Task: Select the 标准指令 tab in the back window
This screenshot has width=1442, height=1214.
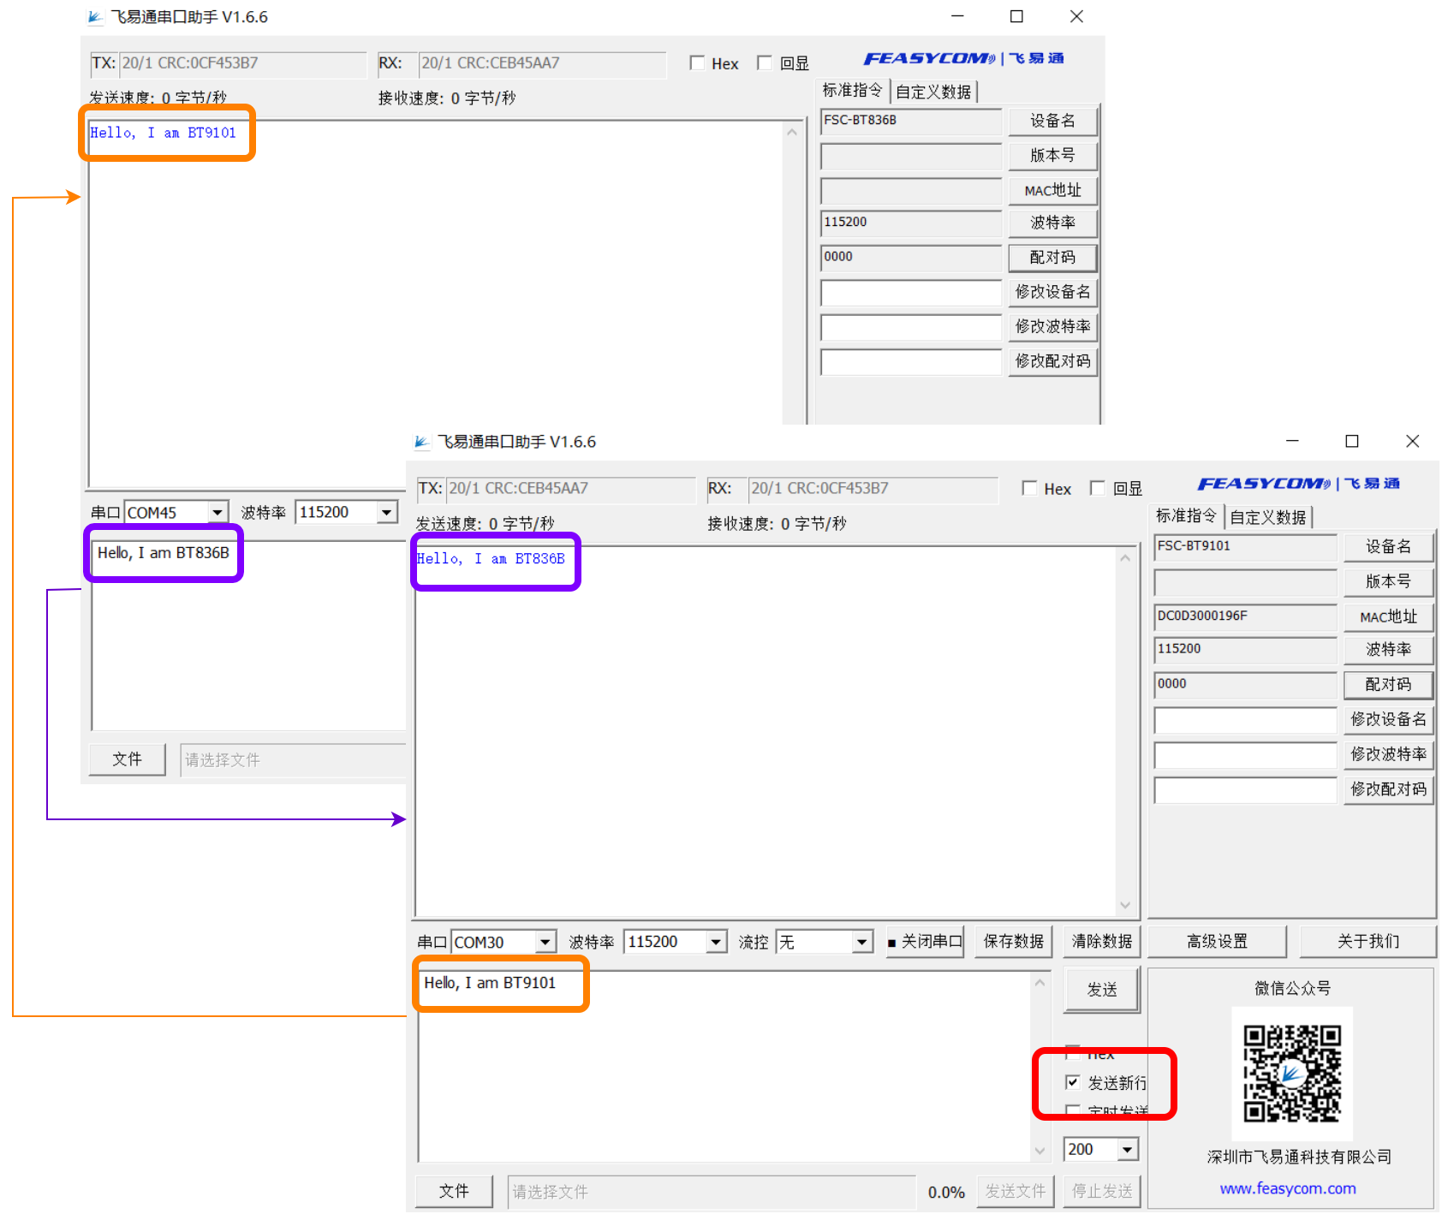Action: (x=852, y=91)
